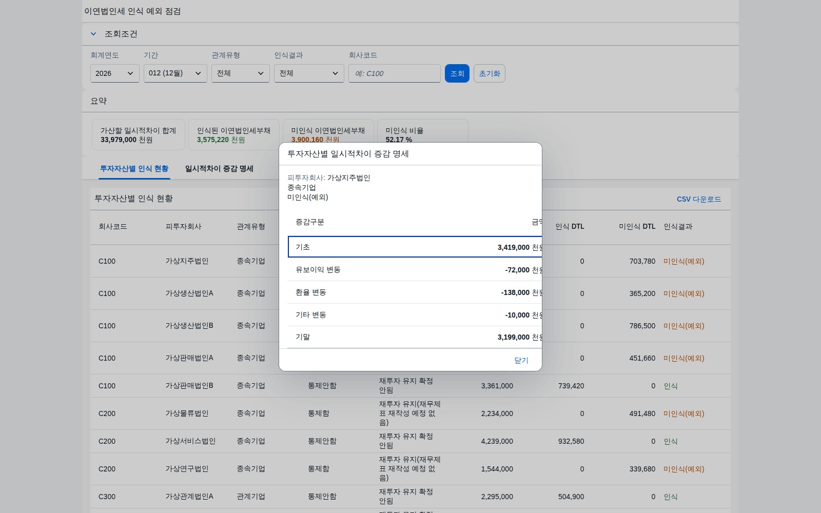Click the CSV 다운로드 link
This screenshot has height=513, width=821.
pyautogui.click(x=698, y=199)
